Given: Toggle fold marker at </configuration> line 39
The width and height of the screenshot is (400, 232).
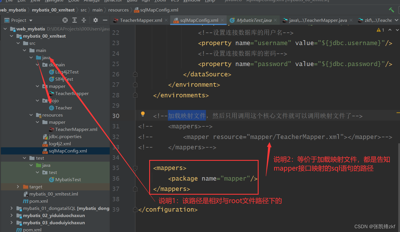Looking at the screenshot, I should click(x=135, y=210).
